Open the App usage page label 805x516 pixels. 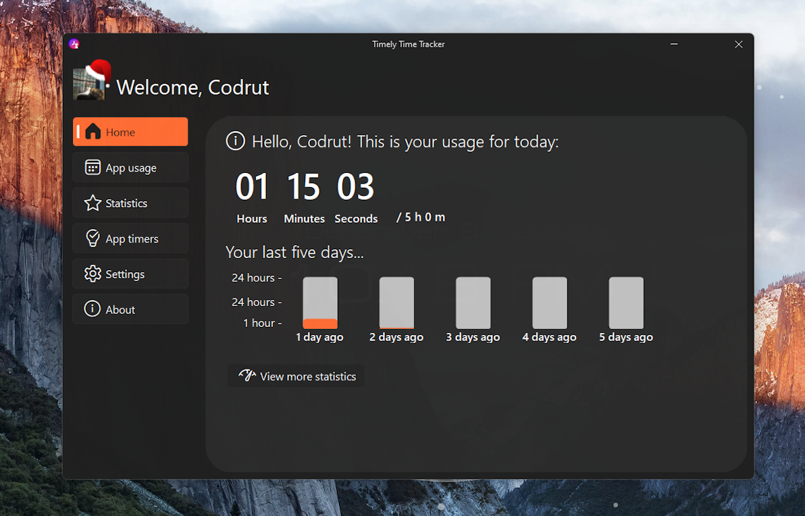click(131, 168)
